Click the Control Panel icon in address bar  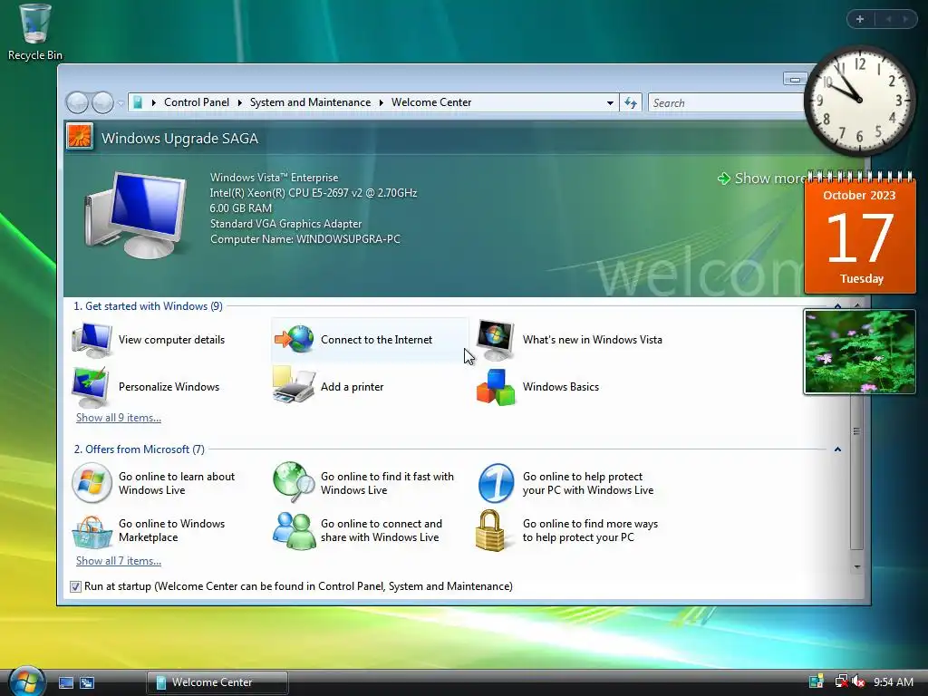[138, 102]
